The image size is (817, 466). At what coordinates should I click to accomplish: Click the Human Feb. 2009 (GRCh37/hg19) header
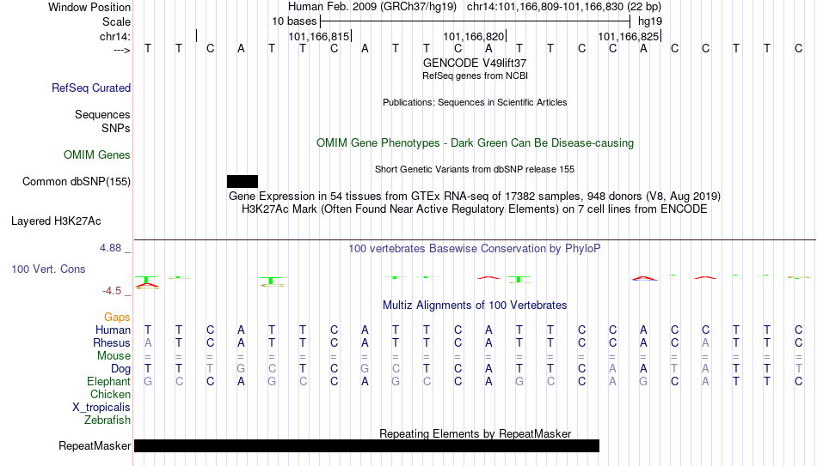coord(372,7)
